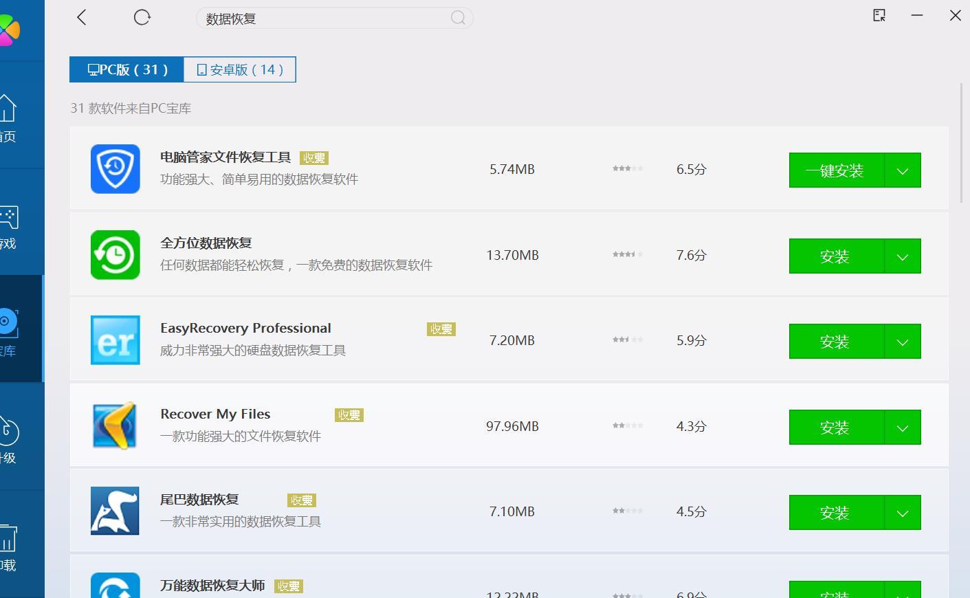Open the Recover My Files title
Image resolution: width=970 pixels, height=598 pixels.
click(215, 414)
